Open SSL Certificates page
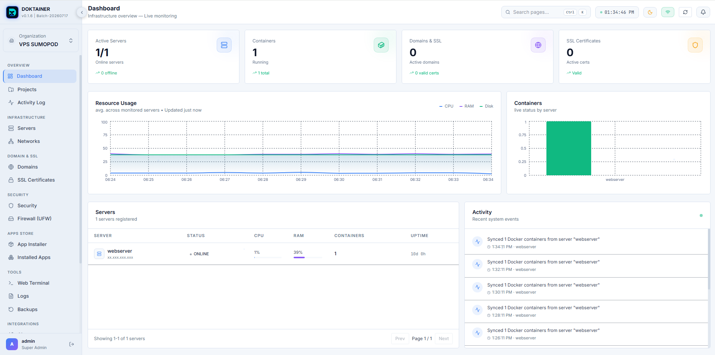 40,180
